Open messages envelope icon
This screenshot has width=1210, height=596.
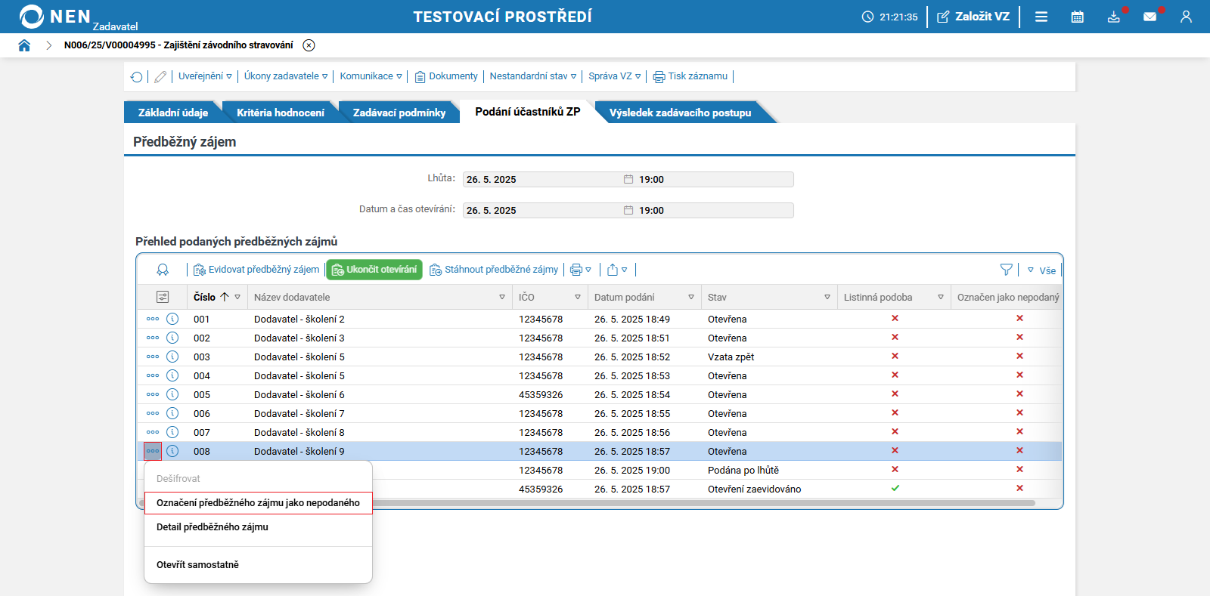point(1149,17)
